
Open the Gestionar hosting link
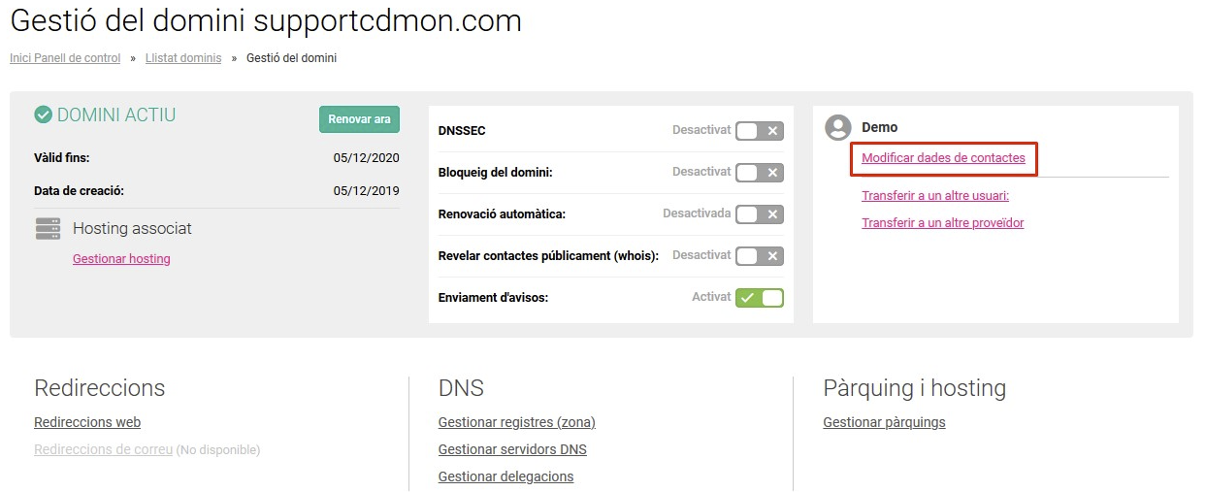121,259
